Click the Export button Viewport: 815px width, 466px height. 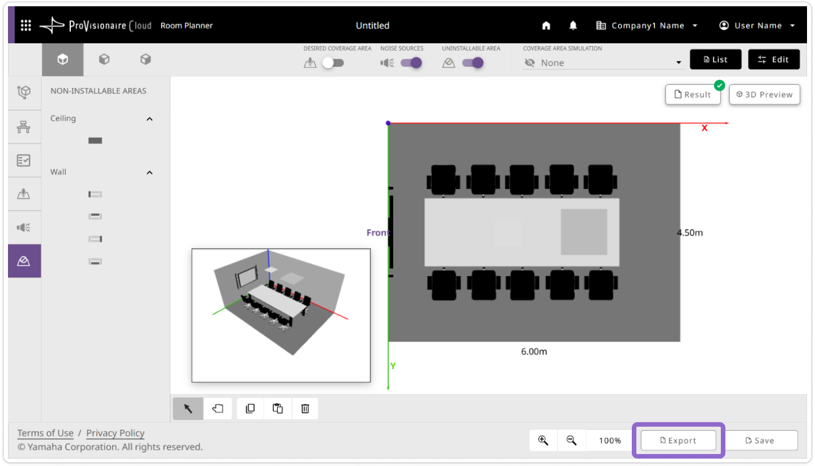tap(678, 440)
